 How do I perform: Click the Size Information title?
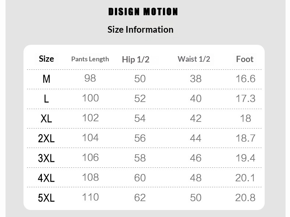140,29
